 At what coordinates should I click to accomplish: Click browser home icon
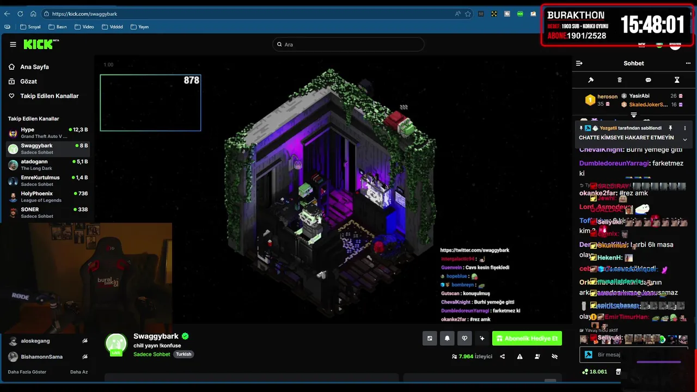coord(33,14)
